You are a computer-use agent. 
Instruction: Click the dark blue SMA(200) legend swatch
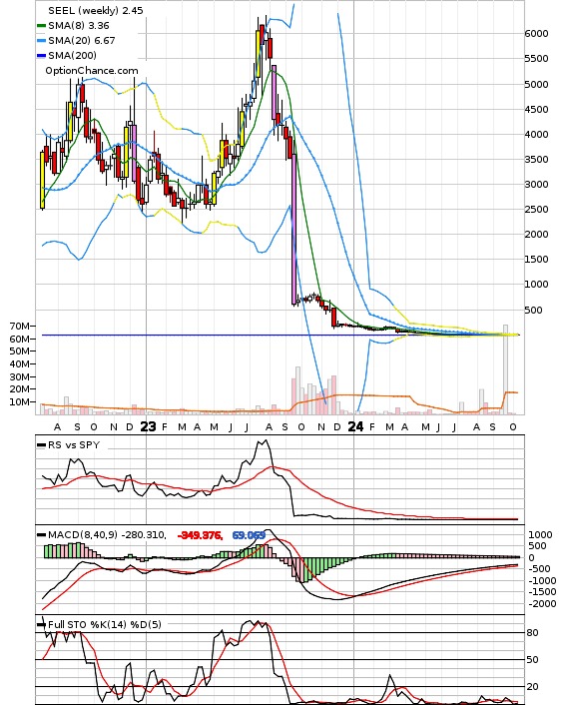[x=41, y=56]
